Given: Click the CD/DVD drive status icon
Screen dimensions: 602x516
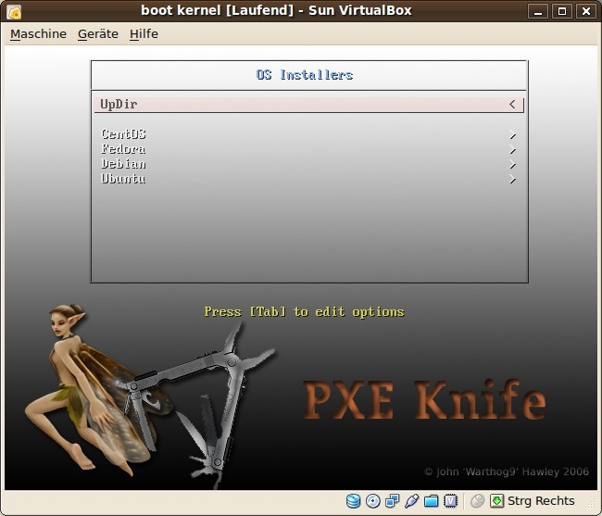Looking at the screenshot, I should (373, 500).
